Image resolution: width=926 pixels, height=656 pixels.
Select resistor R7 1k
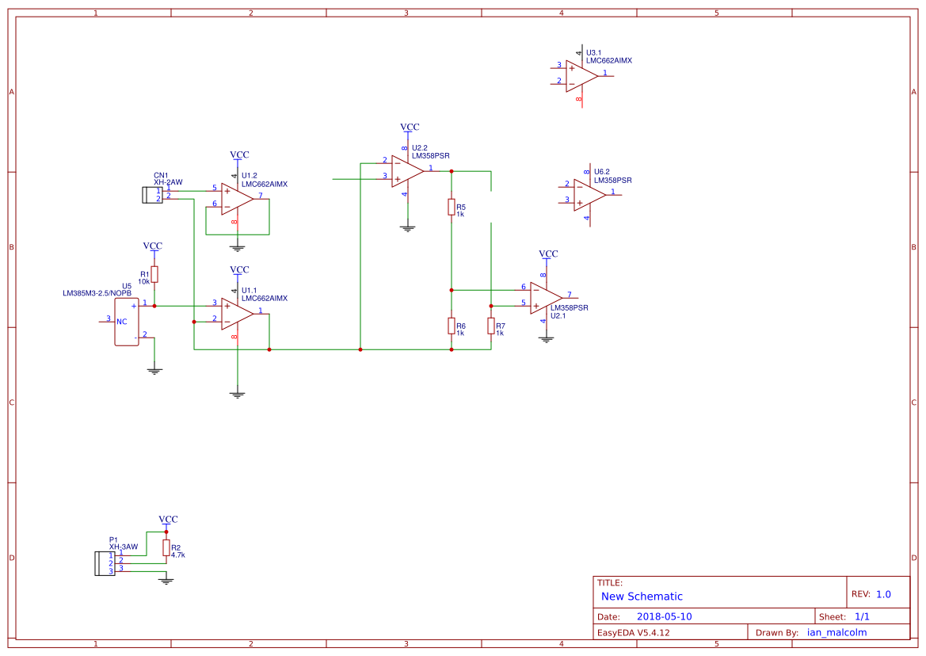tap(491, 327)
